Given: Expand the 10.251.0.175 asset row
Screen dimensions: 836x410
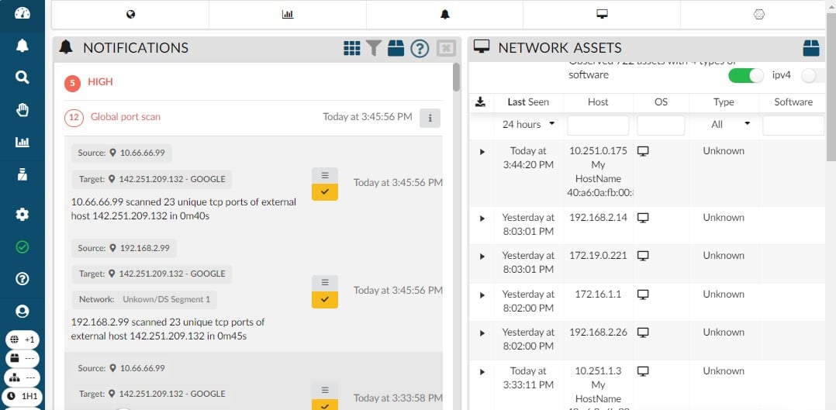Looking at the screenshot, I should pos(482,152).
